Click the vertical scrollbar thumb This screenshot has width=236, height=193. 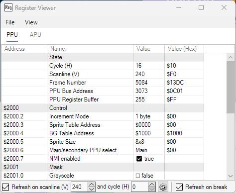[x=231, y=87]
